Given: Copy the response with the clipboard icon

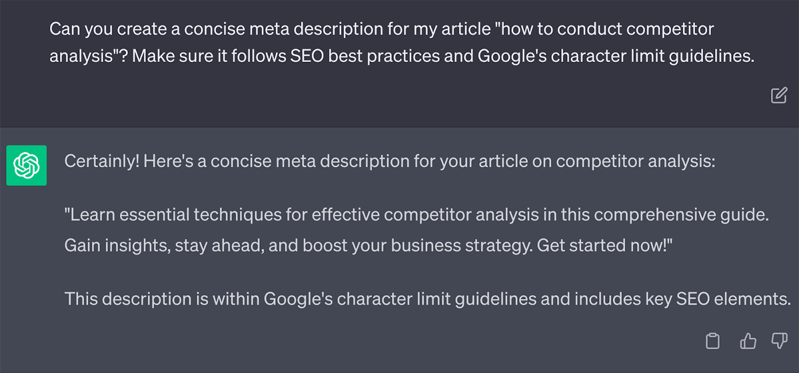Looking at the screenshot, I should pos(713,341).
